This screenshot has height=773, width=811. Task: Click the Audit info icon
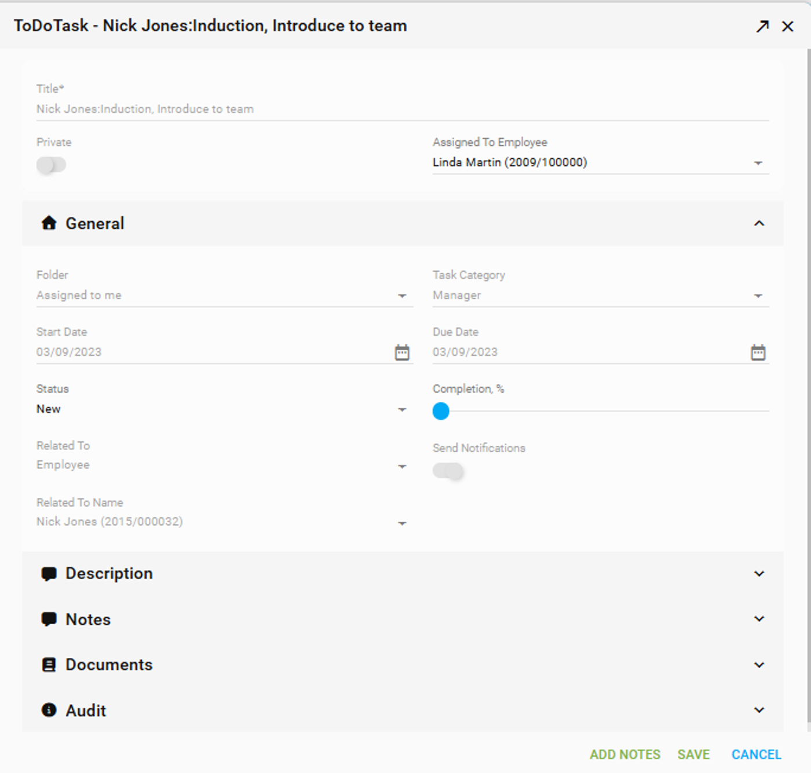coord(49,710)
